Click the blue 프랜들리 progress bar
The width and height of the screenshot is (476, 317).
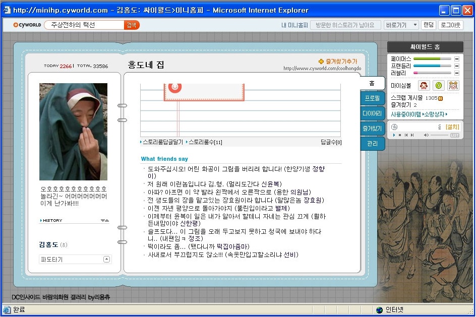coord(432,66)
